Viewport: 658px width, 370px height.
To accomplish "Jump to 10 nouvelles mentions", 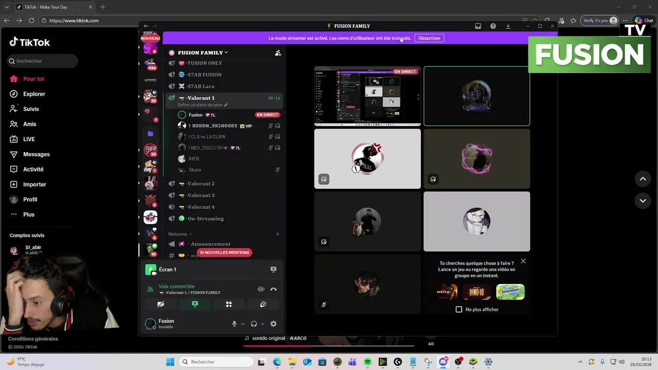I will click(x=225, y=252).
